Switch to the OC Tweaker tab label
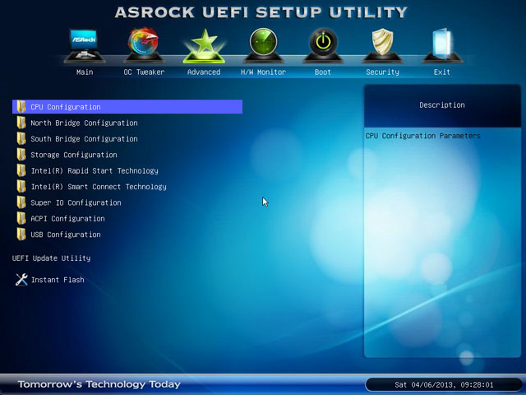The height and width of the screenshot is (395, 526). pyautogui.click(x=144, y=72)
